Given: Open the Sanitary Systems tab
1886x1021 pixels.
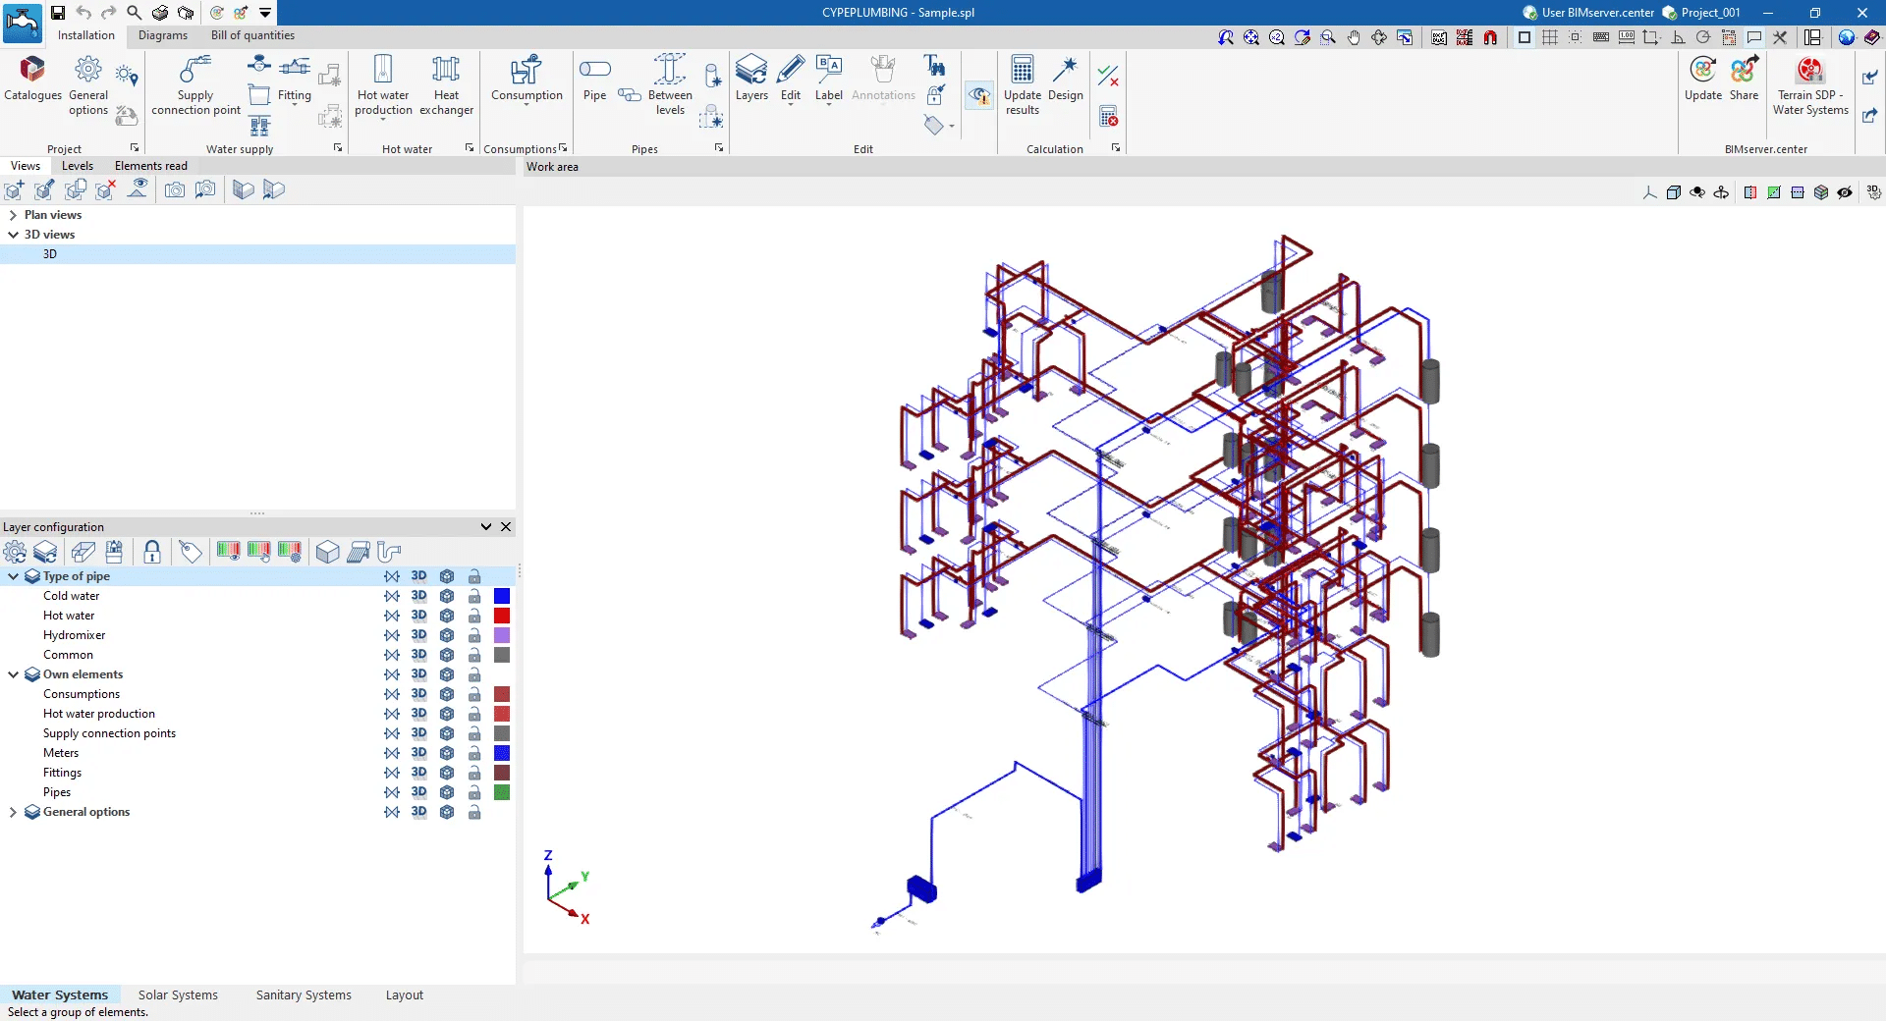Looking at the screenshot, I should point(304,994).
